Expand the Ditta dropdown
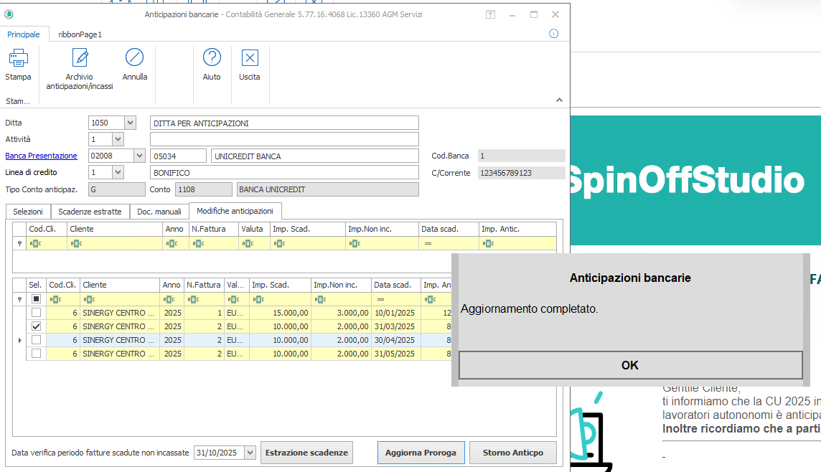The width and height of the screenshot is (821, 472). click(x=131, y=123)
